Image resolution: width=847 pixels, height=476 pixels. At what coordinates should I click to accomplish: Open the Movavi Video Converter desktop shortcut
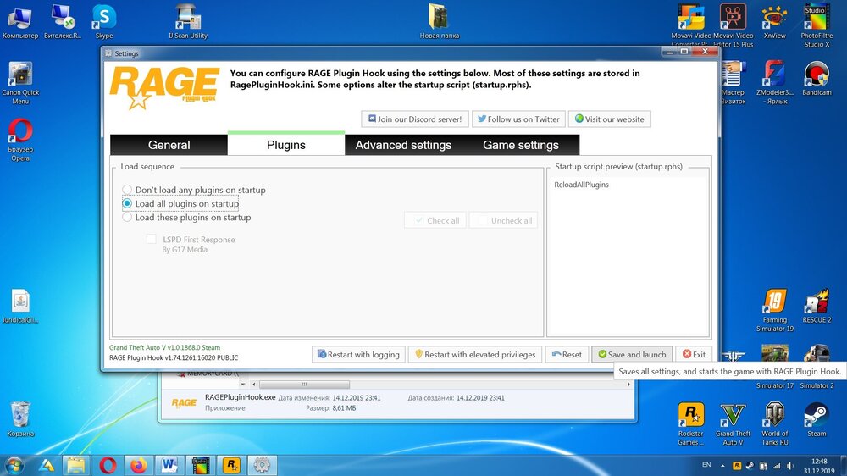[x=691, y=25]
